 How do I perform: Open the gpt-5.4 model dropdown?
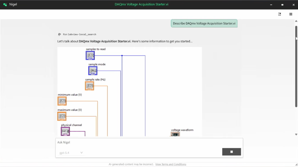[x=71, y=152]
